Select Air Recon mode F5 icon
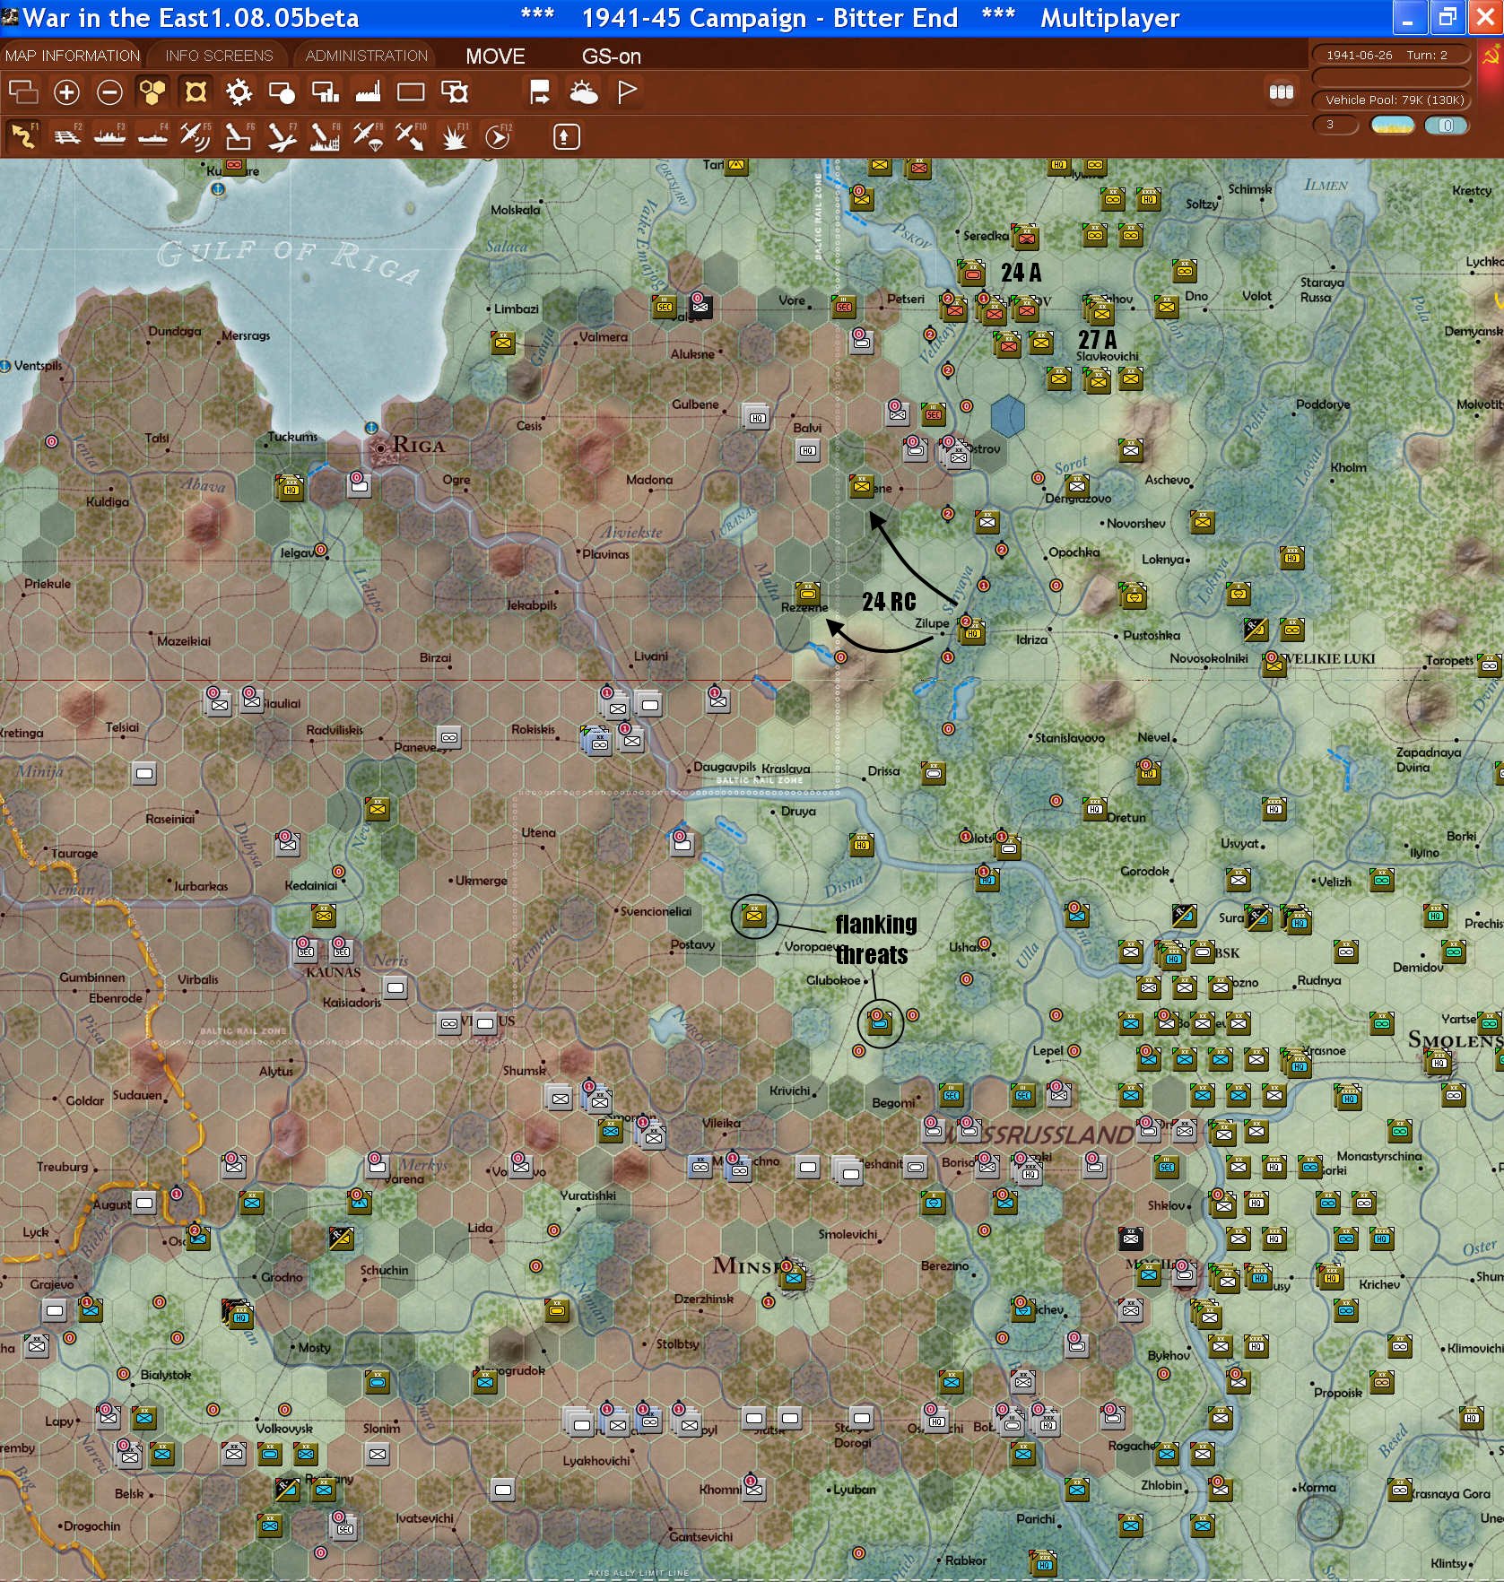Viewport: 1504px width, 1582px height. (195, 136)
